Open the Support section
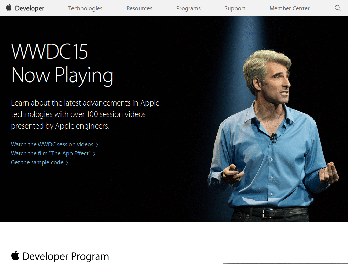 [235, 8]
